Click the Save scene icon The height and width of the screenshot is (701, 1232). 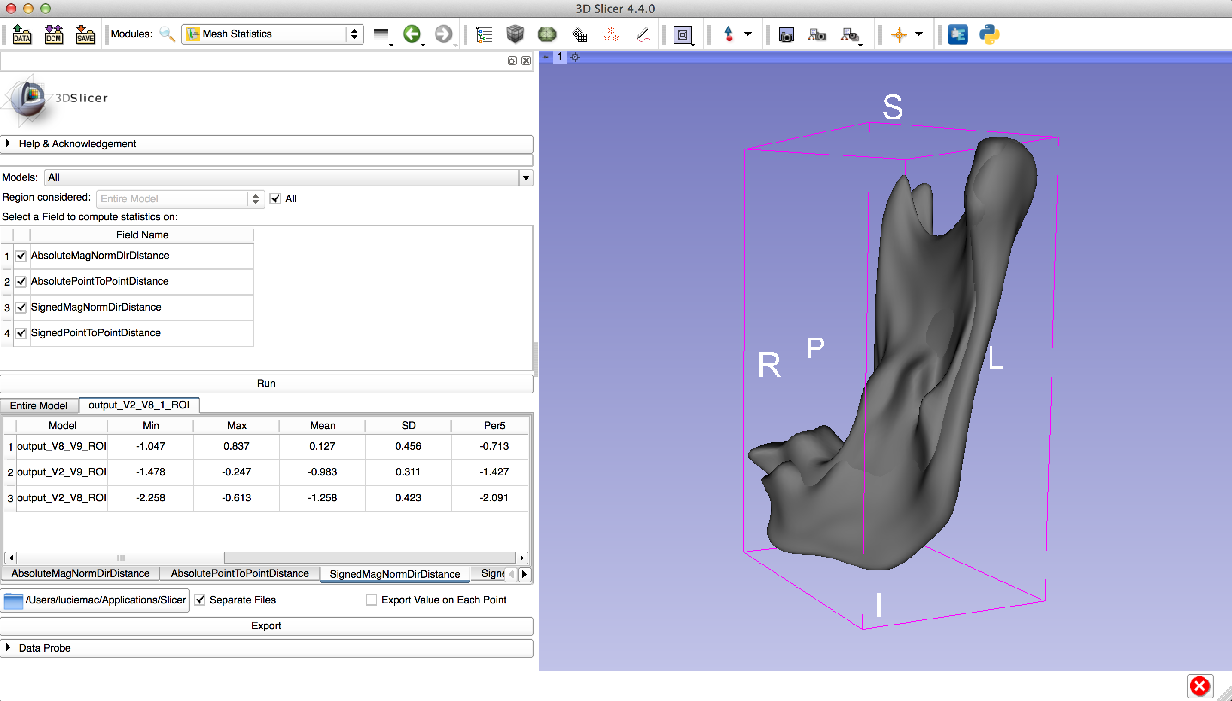[85, 34]
